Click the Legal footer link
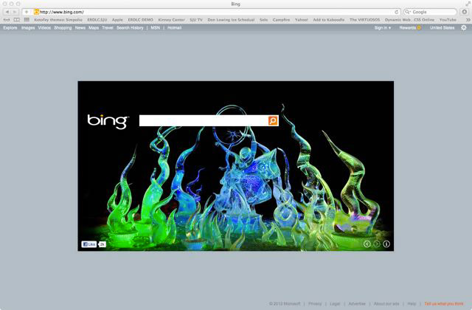The width and height of the screenshot is (472, 310). point(335,303)
